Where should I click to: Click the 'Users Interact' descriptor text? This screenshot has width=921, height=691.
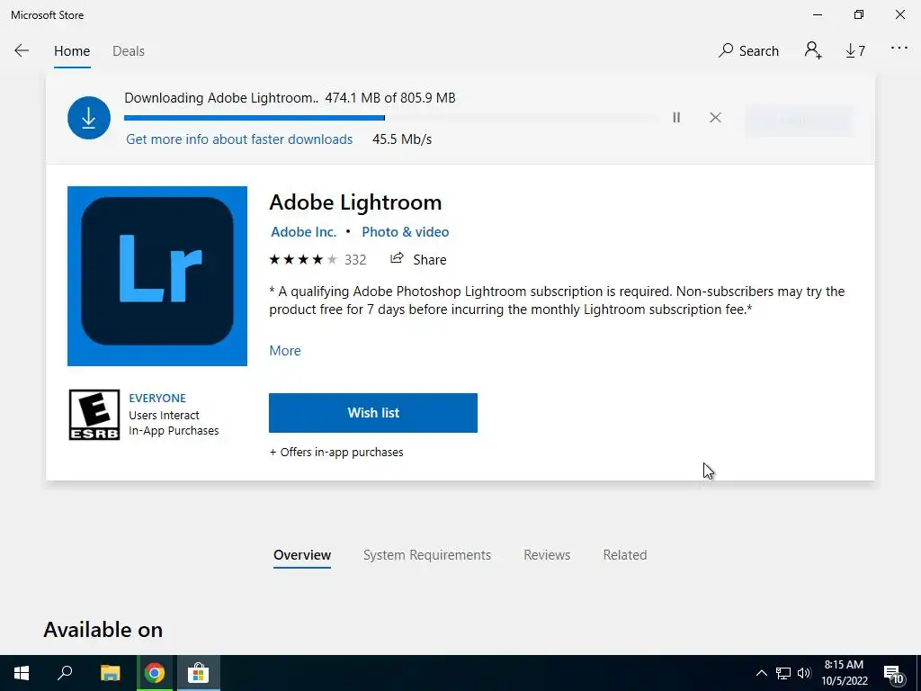pos(164,416)
